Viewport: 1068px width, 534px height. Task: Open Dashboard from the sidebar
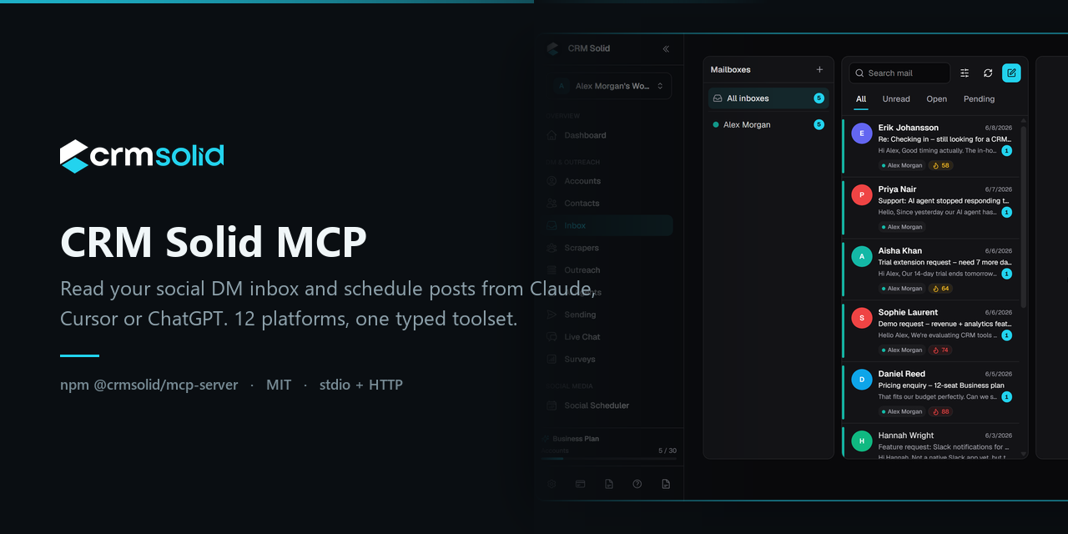(608, 135)
